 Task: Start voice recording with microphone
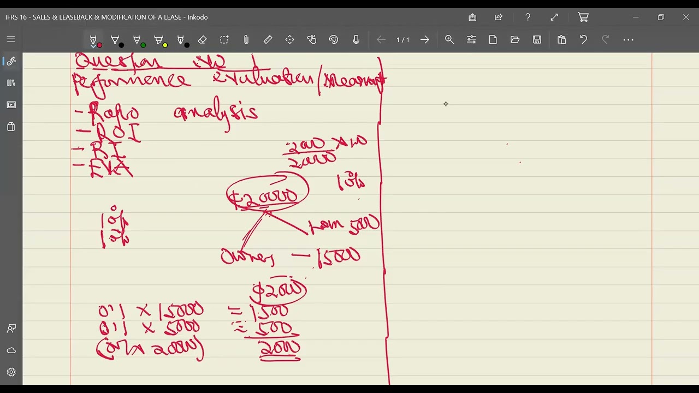pyautogui.click(x=356, y=40)
